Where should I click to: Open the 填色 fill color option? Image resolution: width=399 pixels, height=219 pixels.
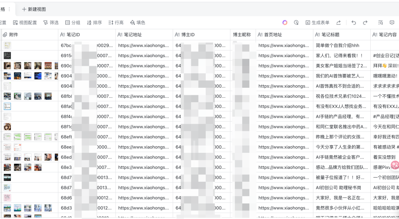coord(138,23)
